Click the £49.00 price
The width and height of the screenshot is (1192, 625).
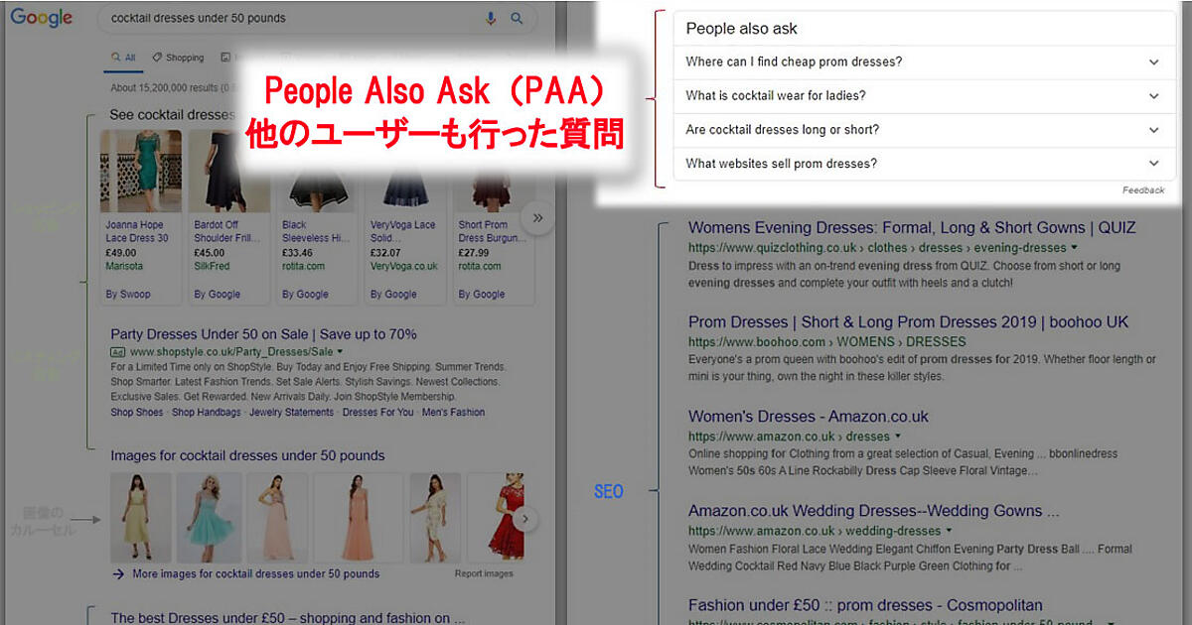click(x=119, y=252)
